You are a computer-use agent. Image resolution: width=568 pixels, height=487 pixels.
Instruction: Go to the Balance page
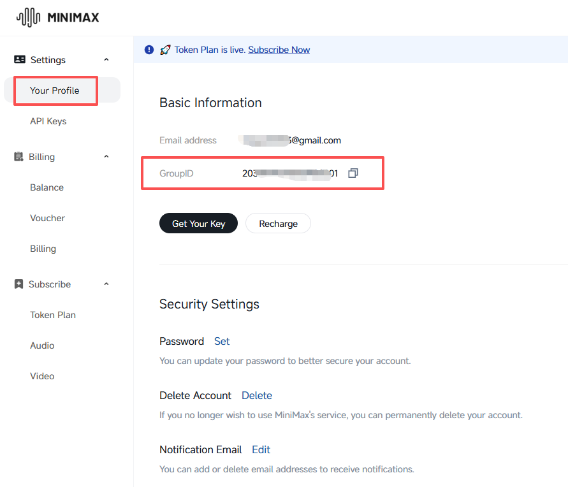click(x=47, y=187)
